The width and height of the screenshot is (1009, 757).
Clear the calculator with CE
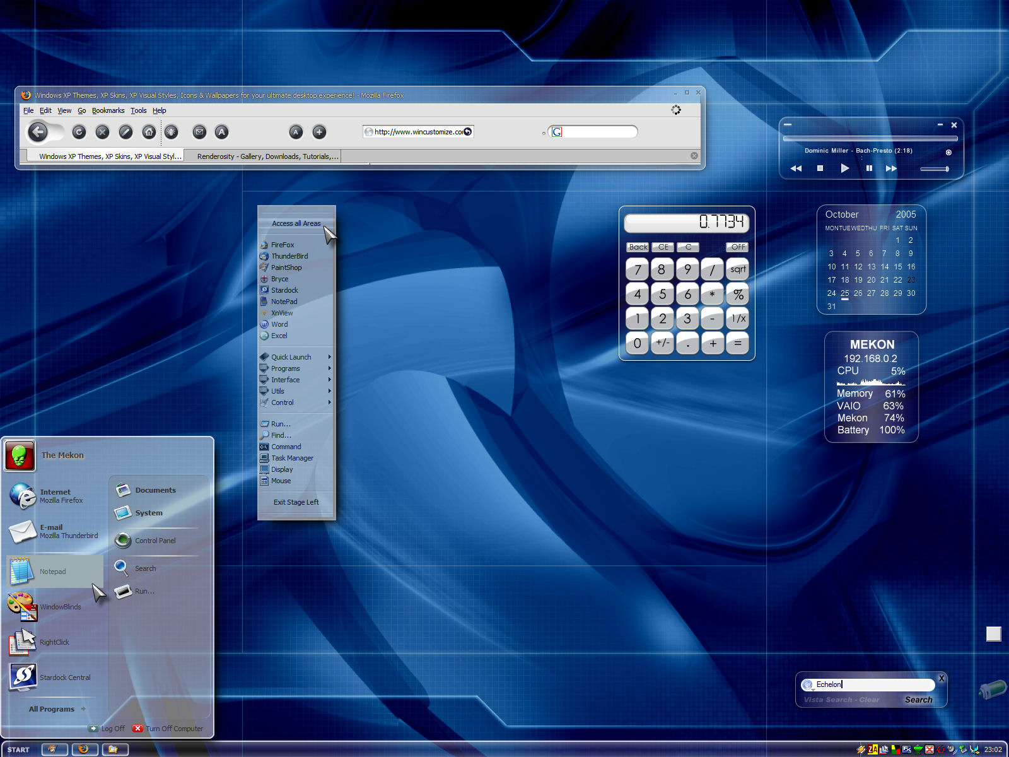pyautogui.click(x=662, y=247)
